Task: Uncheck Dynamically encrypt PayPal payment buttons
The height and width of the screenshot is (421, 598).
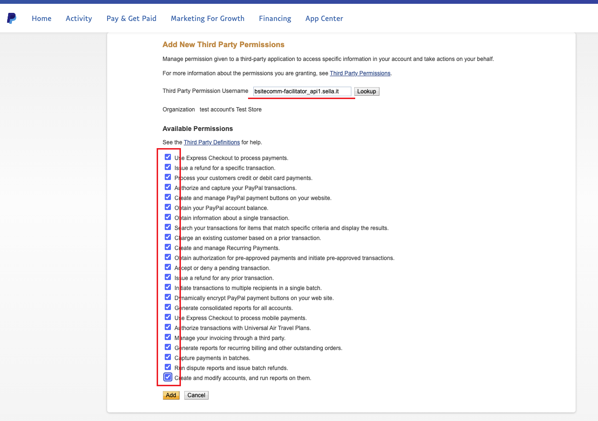Action: [168, 297]
